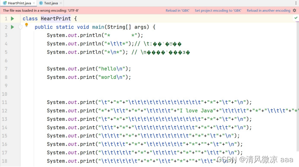
Task: Open the lightbulb intention action on line 2
Action: click(26, 25)
